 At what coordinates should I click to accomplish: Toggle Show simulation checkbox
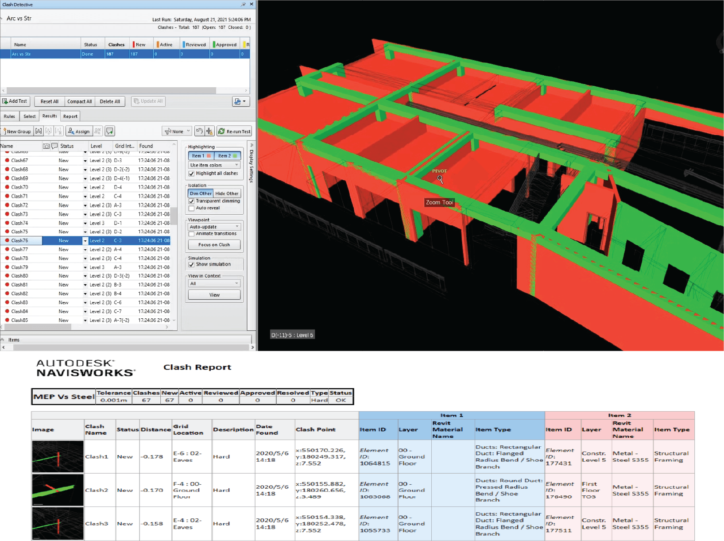192,264
